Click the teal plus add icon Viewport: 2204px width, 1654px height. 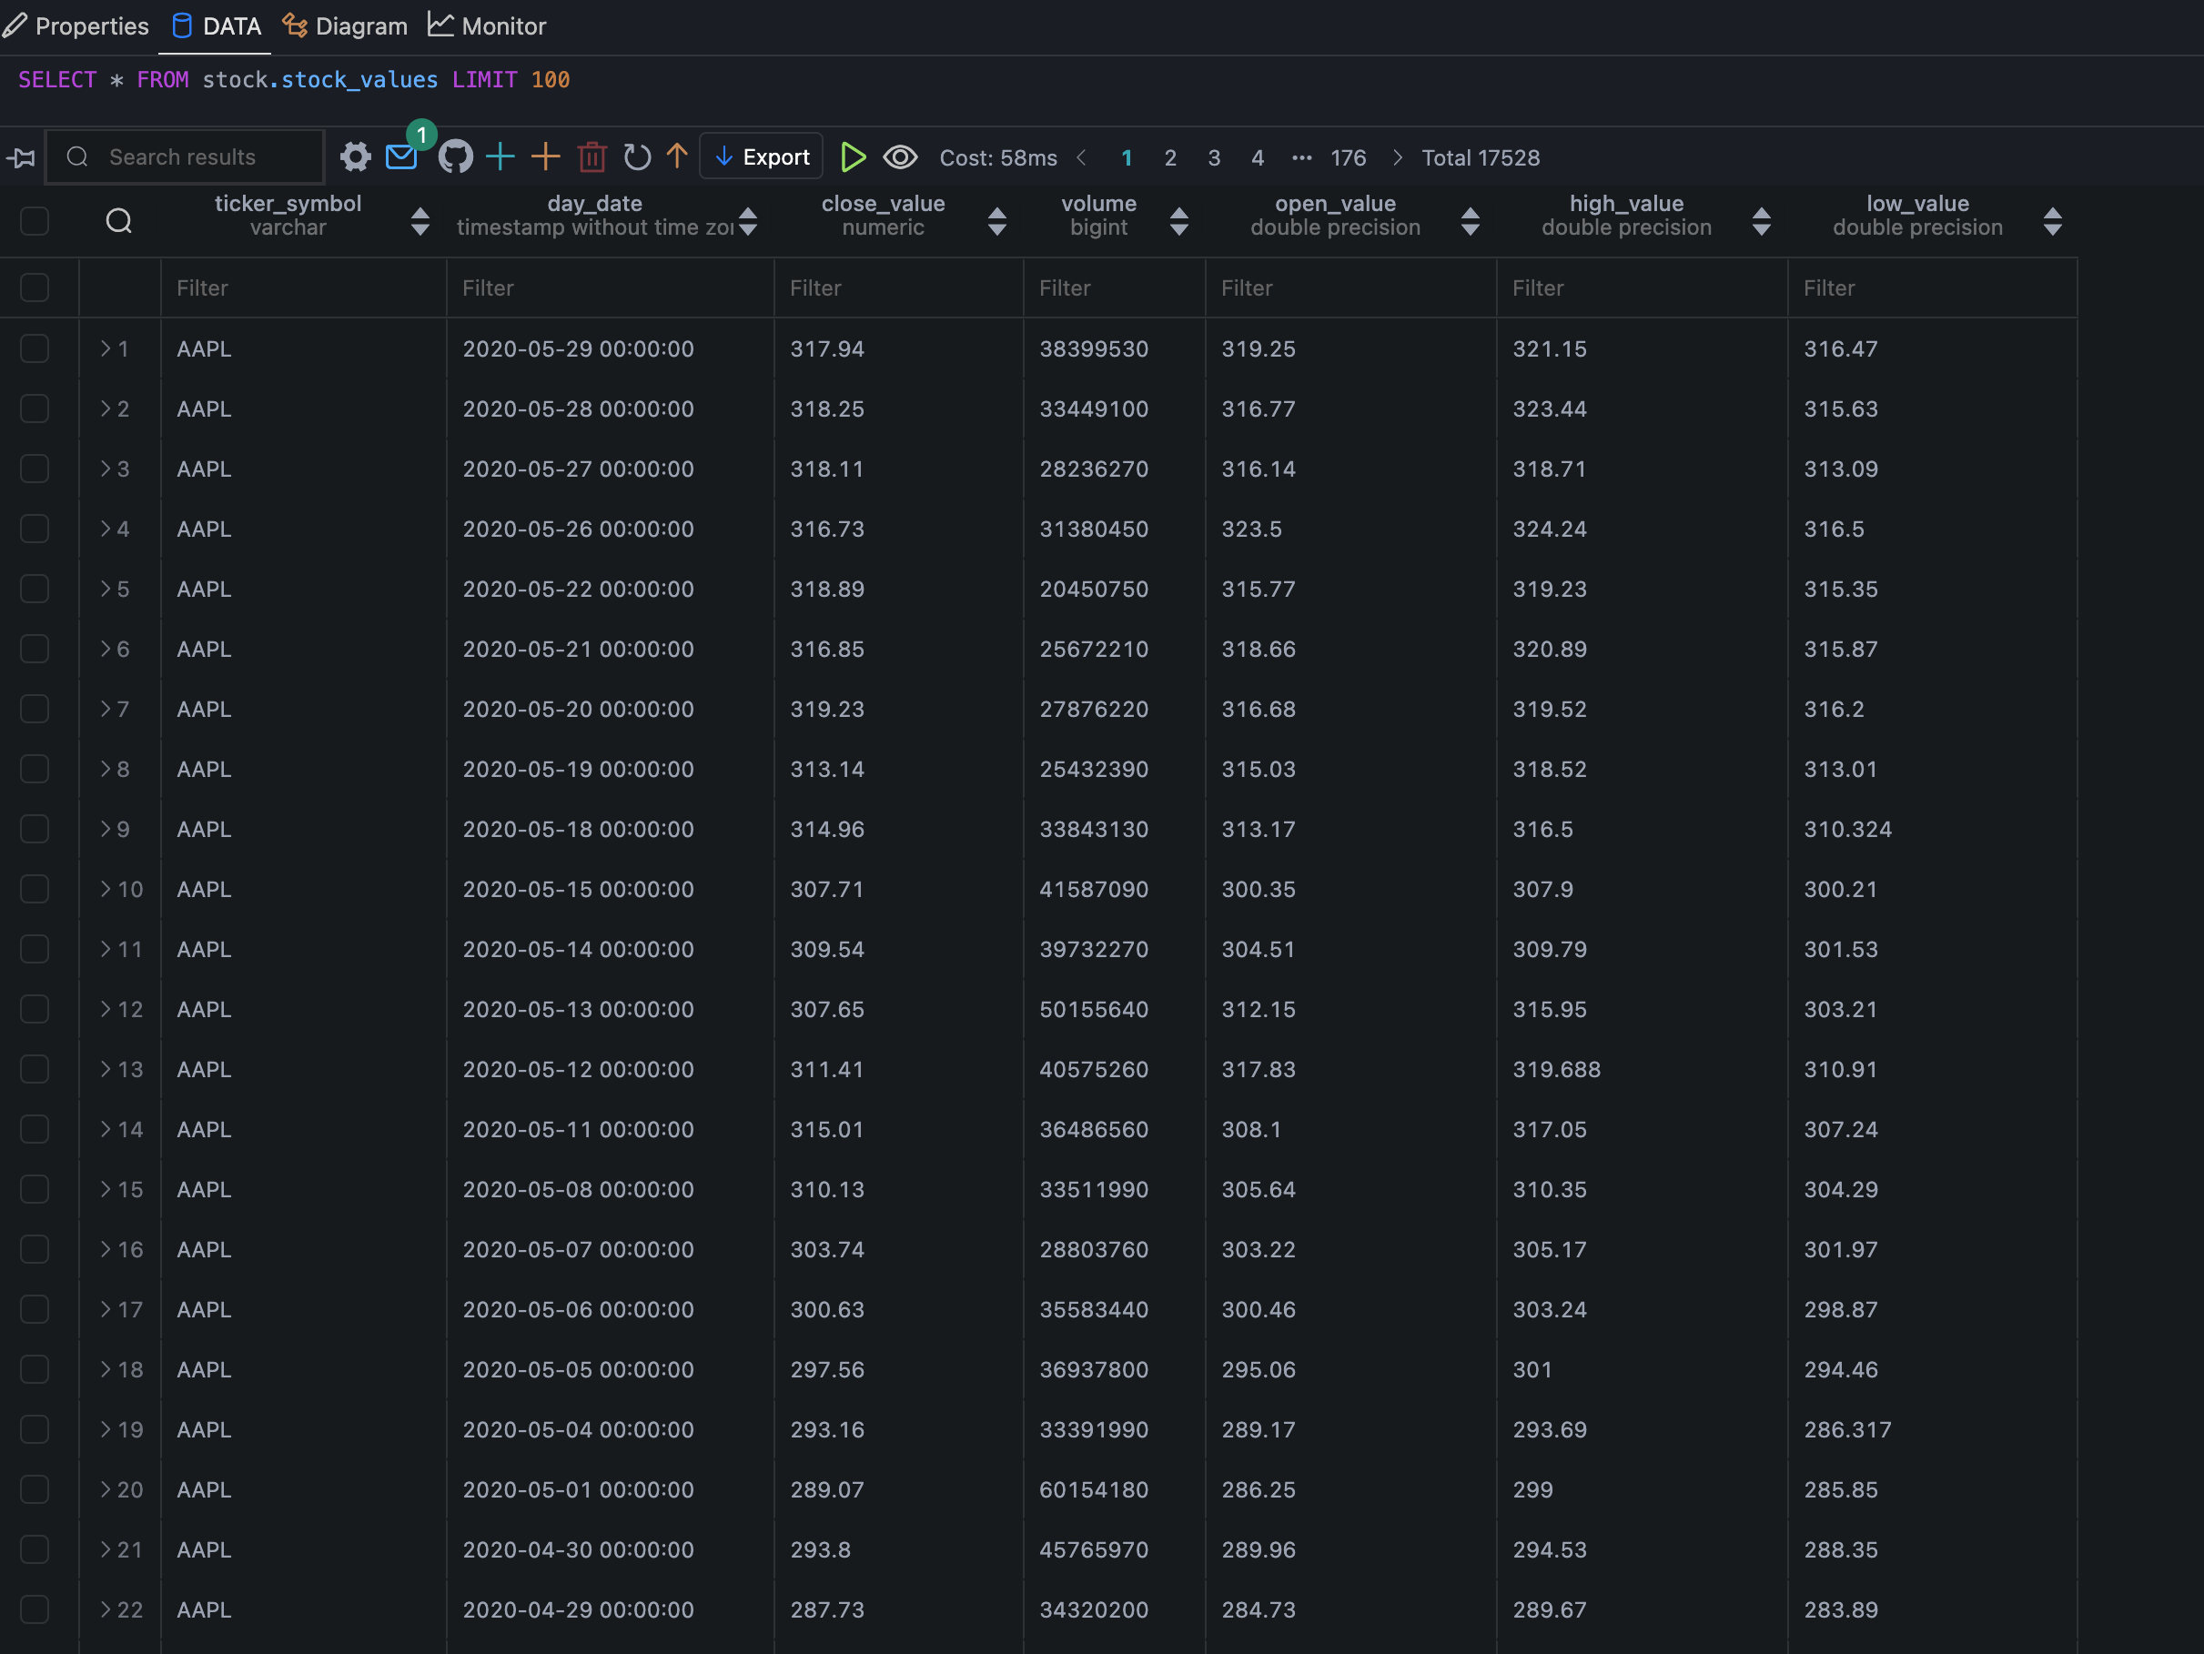pos(500,157)
